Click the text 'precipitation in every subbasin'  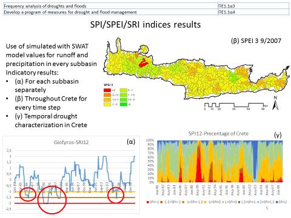click(x=51, y=64)
